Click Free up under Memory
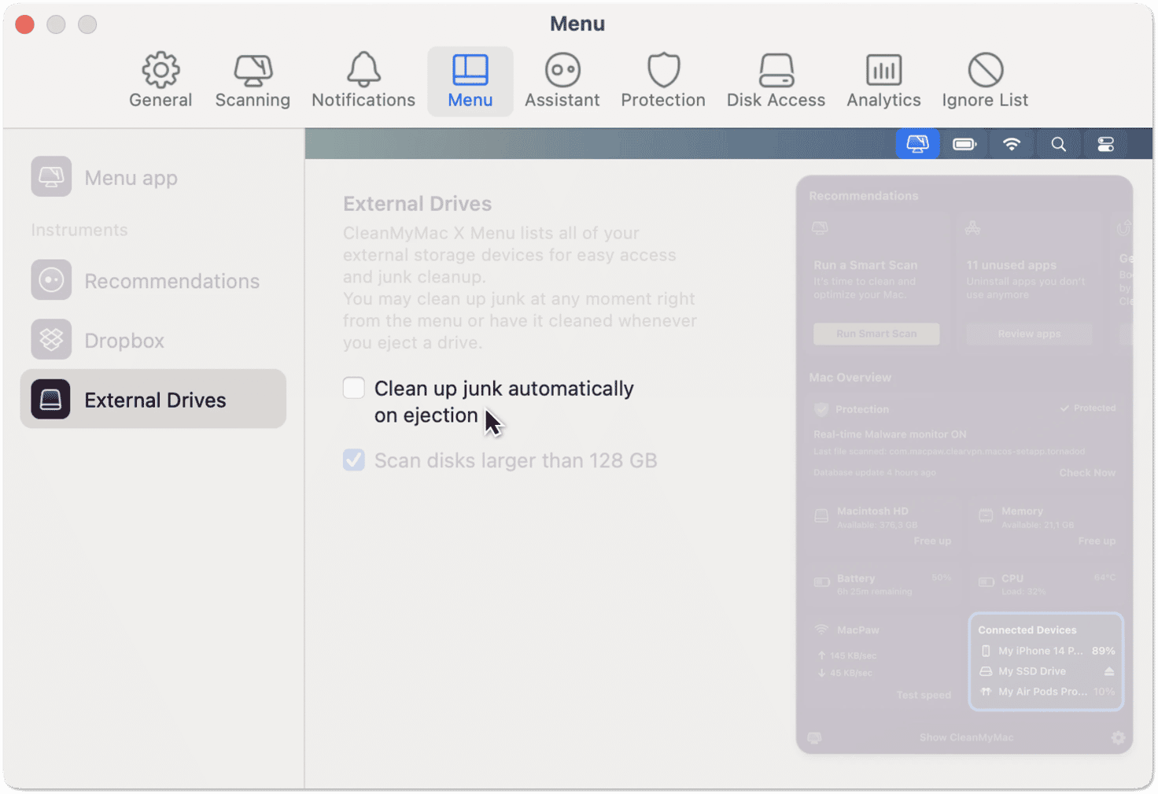Image resolution: width=1158 pixels, height=794 pixels. point(1097,541)
